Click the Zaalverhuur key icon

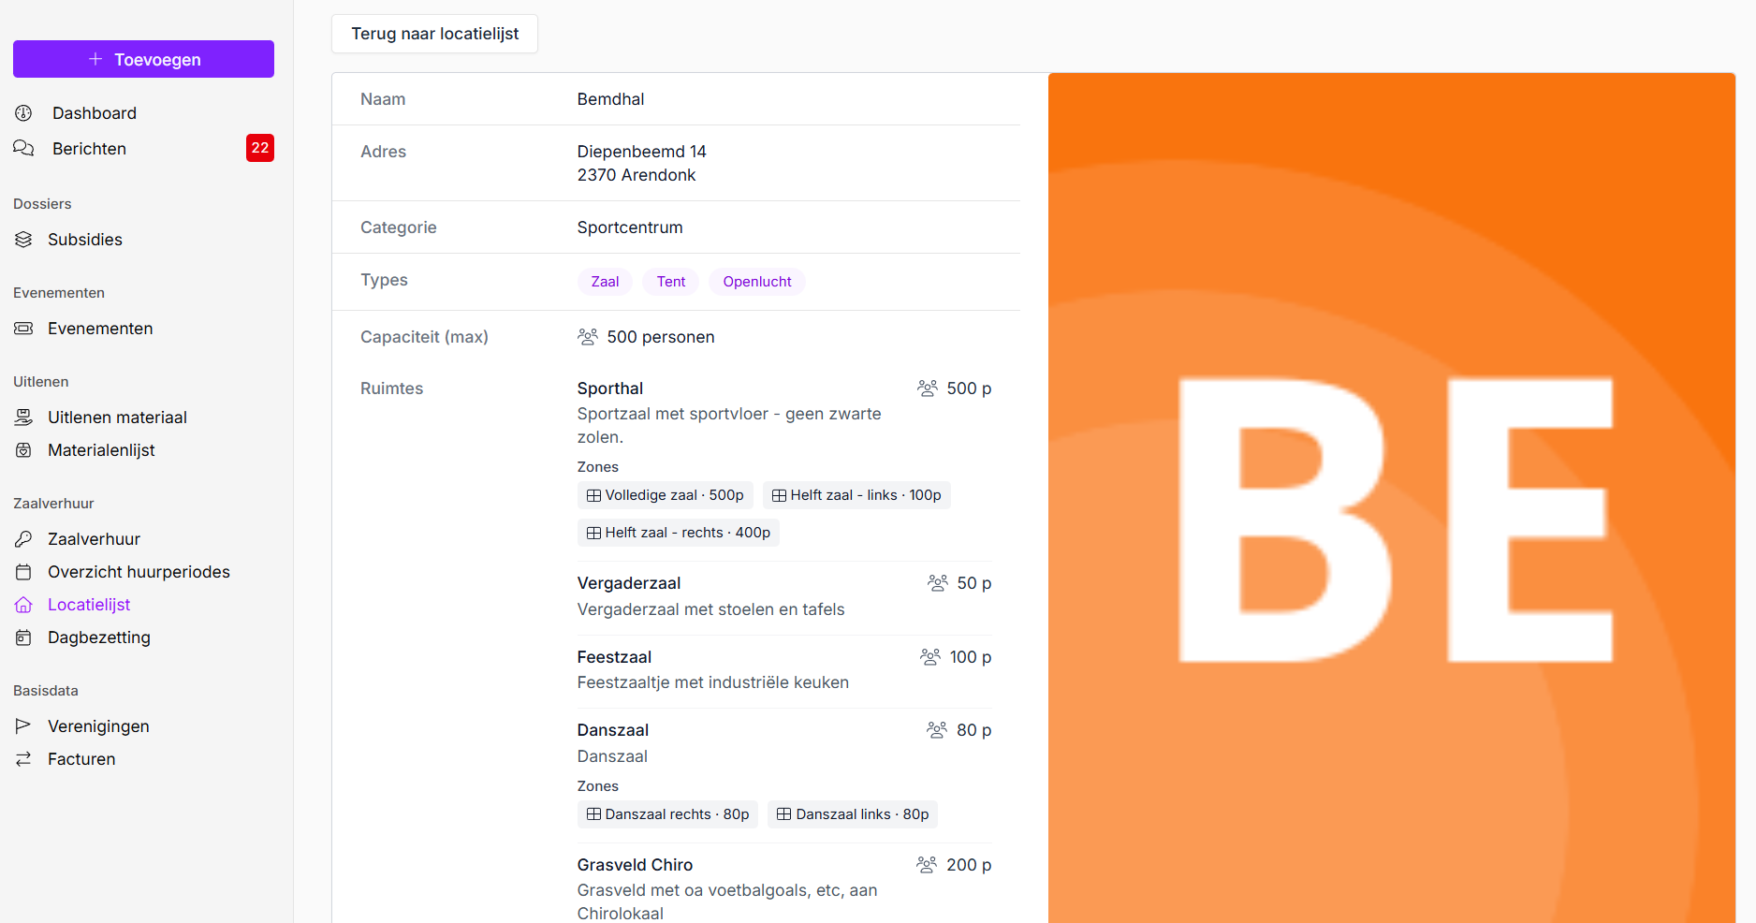click(x=23, y=539)
